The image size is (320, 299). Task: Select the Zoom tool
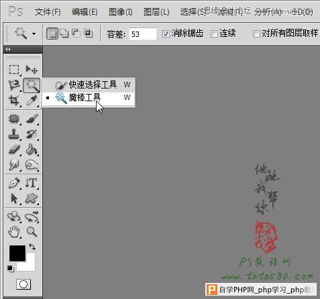(32, 232)
